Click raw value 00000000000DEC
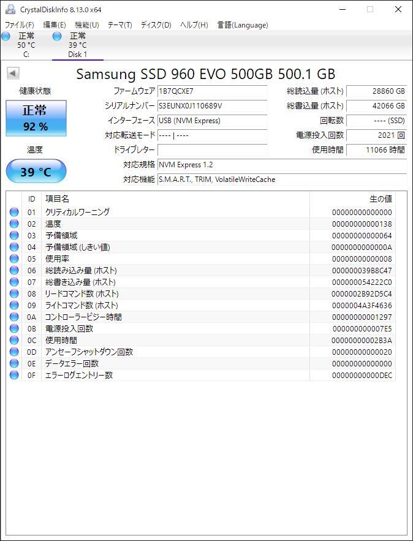This screenshot has height=541, width=413. point(362,376)
